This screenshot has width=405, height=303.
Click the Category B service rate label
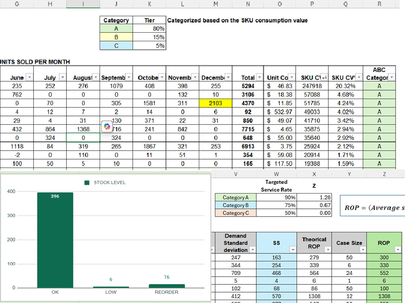(x=236, y=205)
